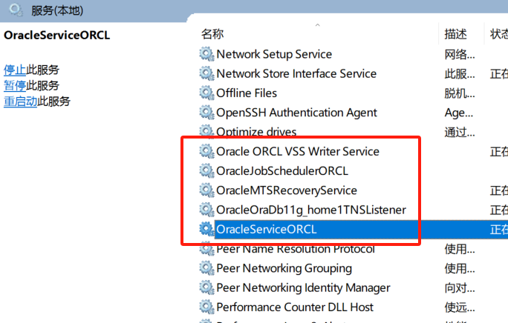
Task: Select Oracle ORCL VSS Writer Service row
Action: point(297,151)
